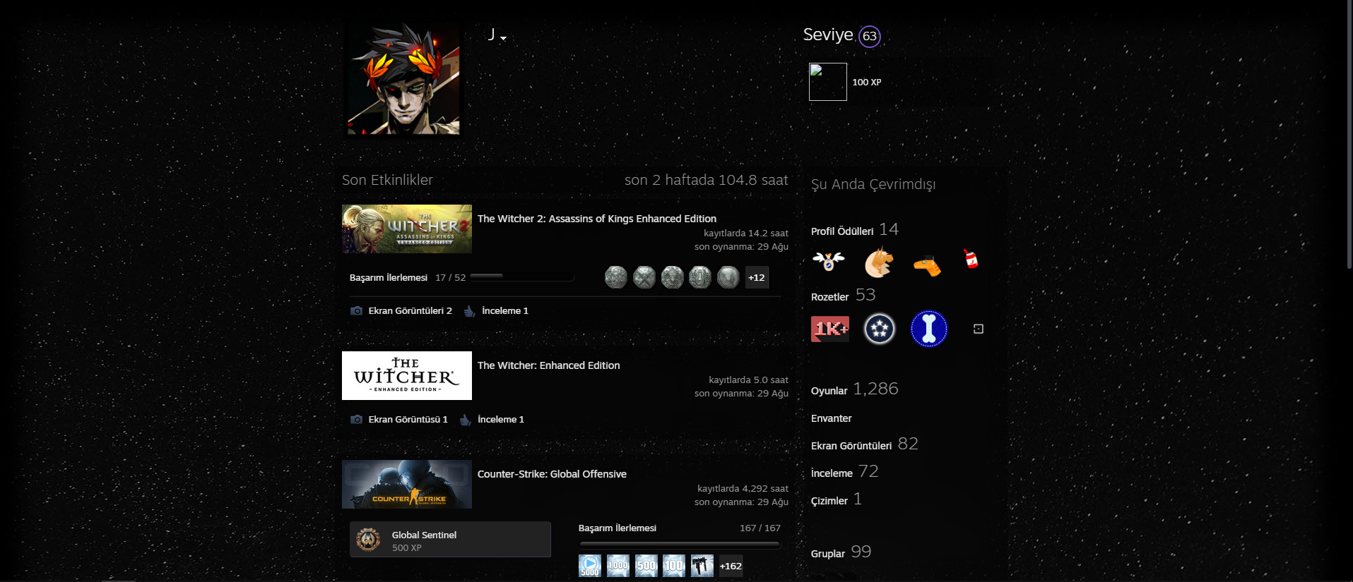Open The Witcher 2: Assassins of Kings title link
This screenshot has width=1353, height=582.
pos(597,219)
